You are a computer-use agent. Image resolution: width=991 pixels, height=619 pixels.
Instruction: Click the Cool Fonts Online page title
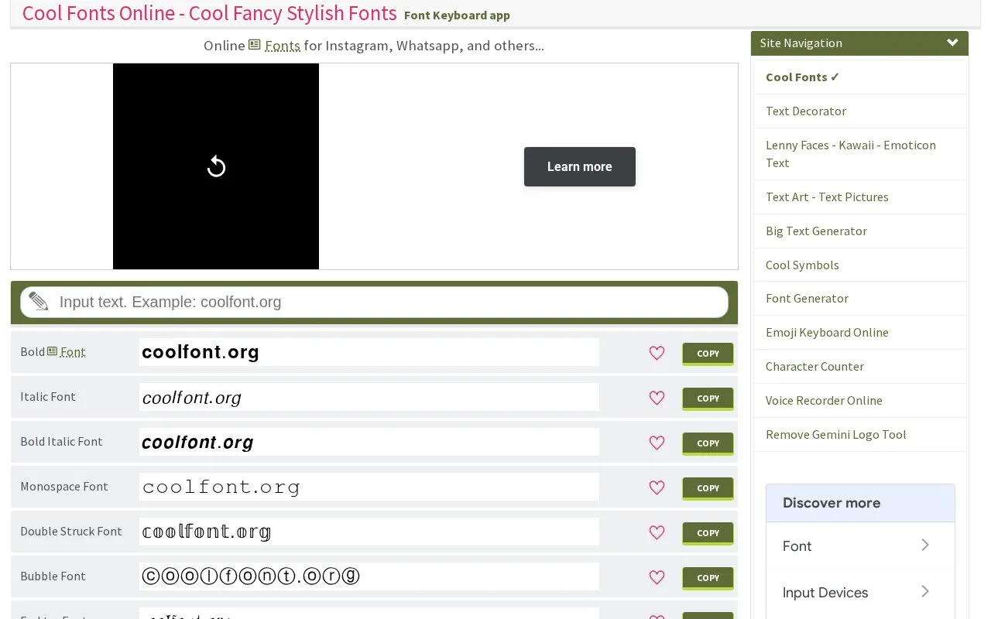point(209,13)
